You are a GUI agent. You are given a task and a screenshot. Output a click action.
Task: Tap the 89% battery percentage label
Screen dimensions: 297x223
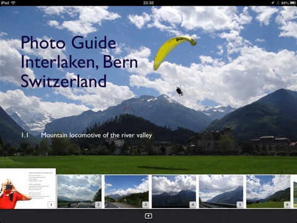pos(285,3)
